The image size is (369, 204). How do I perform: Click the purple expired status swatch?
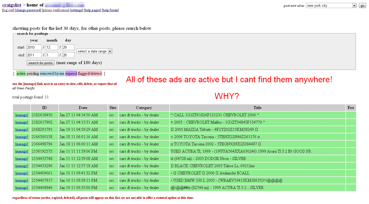(71, 73)
